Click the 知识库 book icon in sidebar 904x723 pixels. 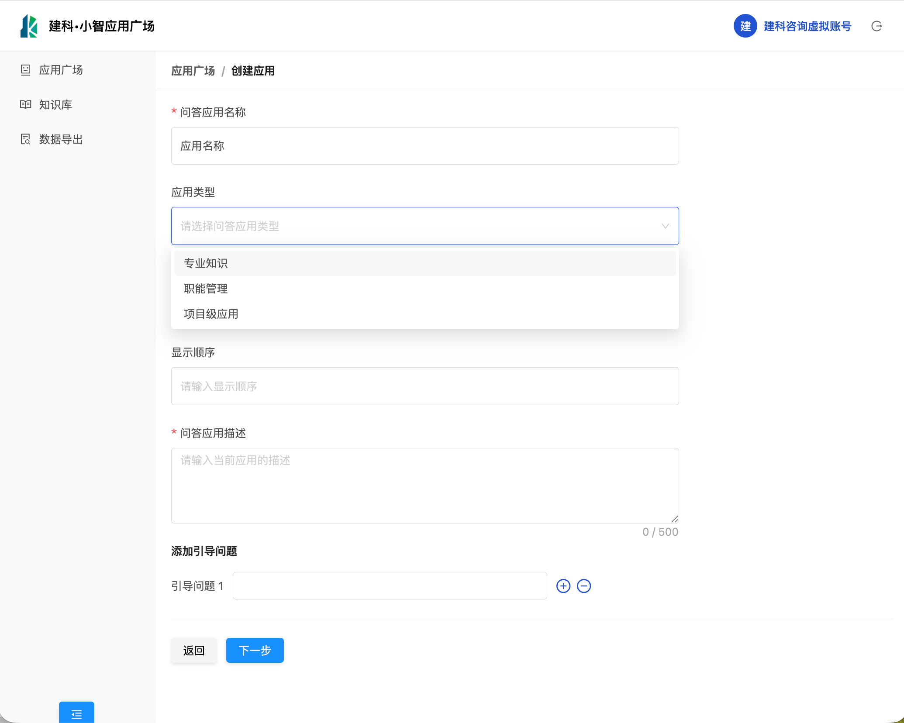pyautogui.click(x=26, y=105)
